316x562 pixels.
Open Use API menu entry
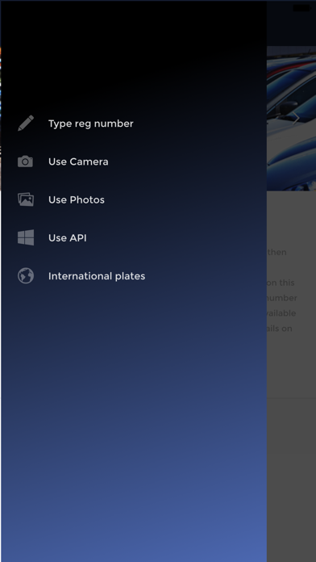(x=68, y=238)
